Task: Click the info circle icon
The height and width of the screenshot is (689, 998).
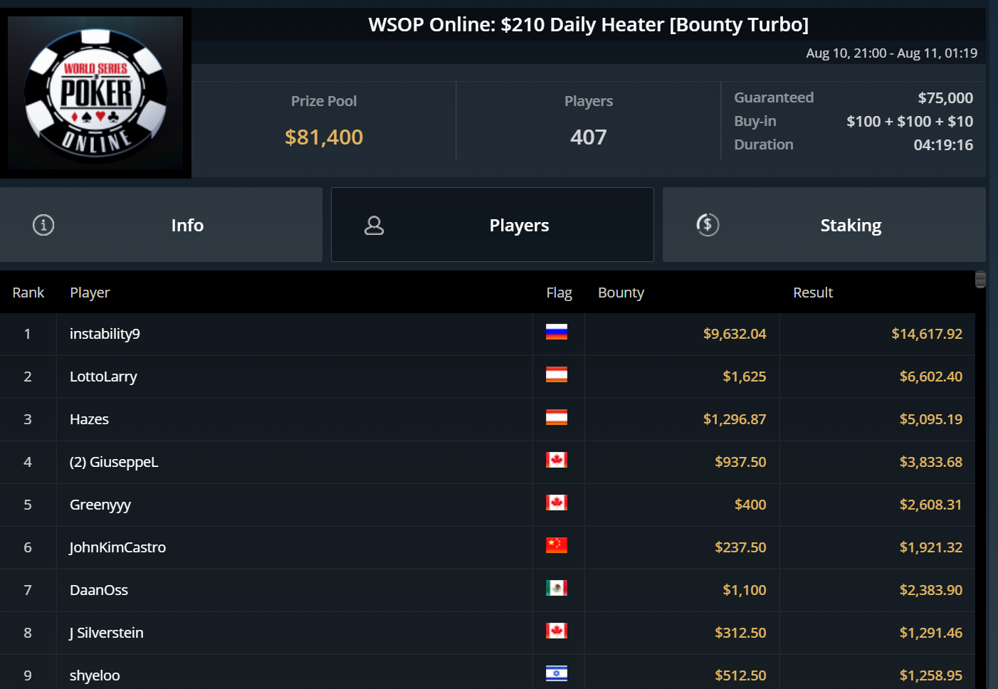Action: pos(43,225)
